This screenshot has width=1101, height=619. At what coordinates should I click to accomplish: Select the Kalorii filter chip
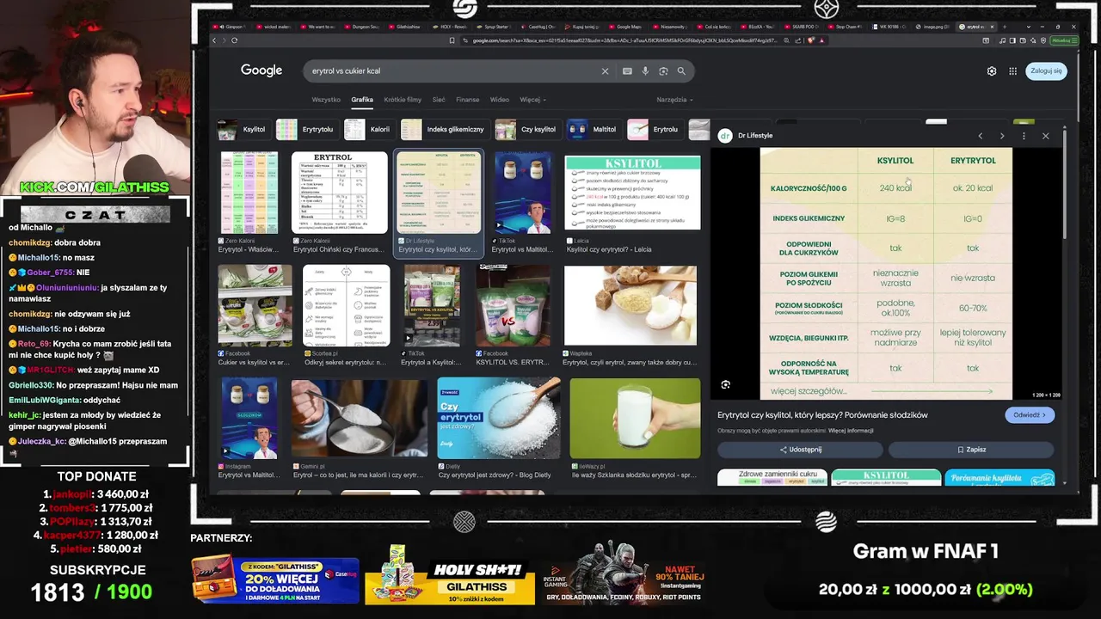(x=369, y=130)
